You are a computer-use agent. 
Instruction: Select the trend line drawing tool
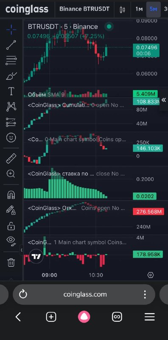coord(11,45)
